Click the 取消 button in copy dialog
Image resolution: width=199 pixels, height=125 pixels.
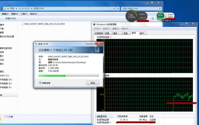point(93,83)
